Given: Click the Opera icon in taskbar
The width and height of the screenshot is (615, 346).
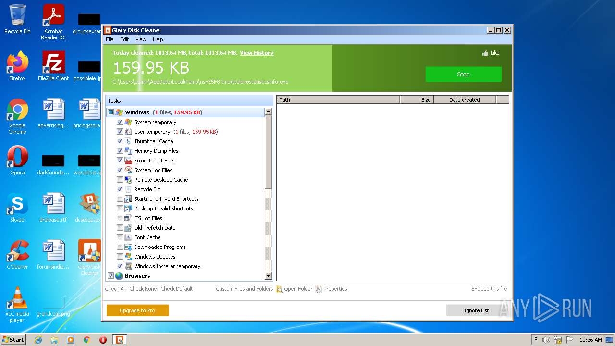Looking at the screenshot, I should 103,340.
